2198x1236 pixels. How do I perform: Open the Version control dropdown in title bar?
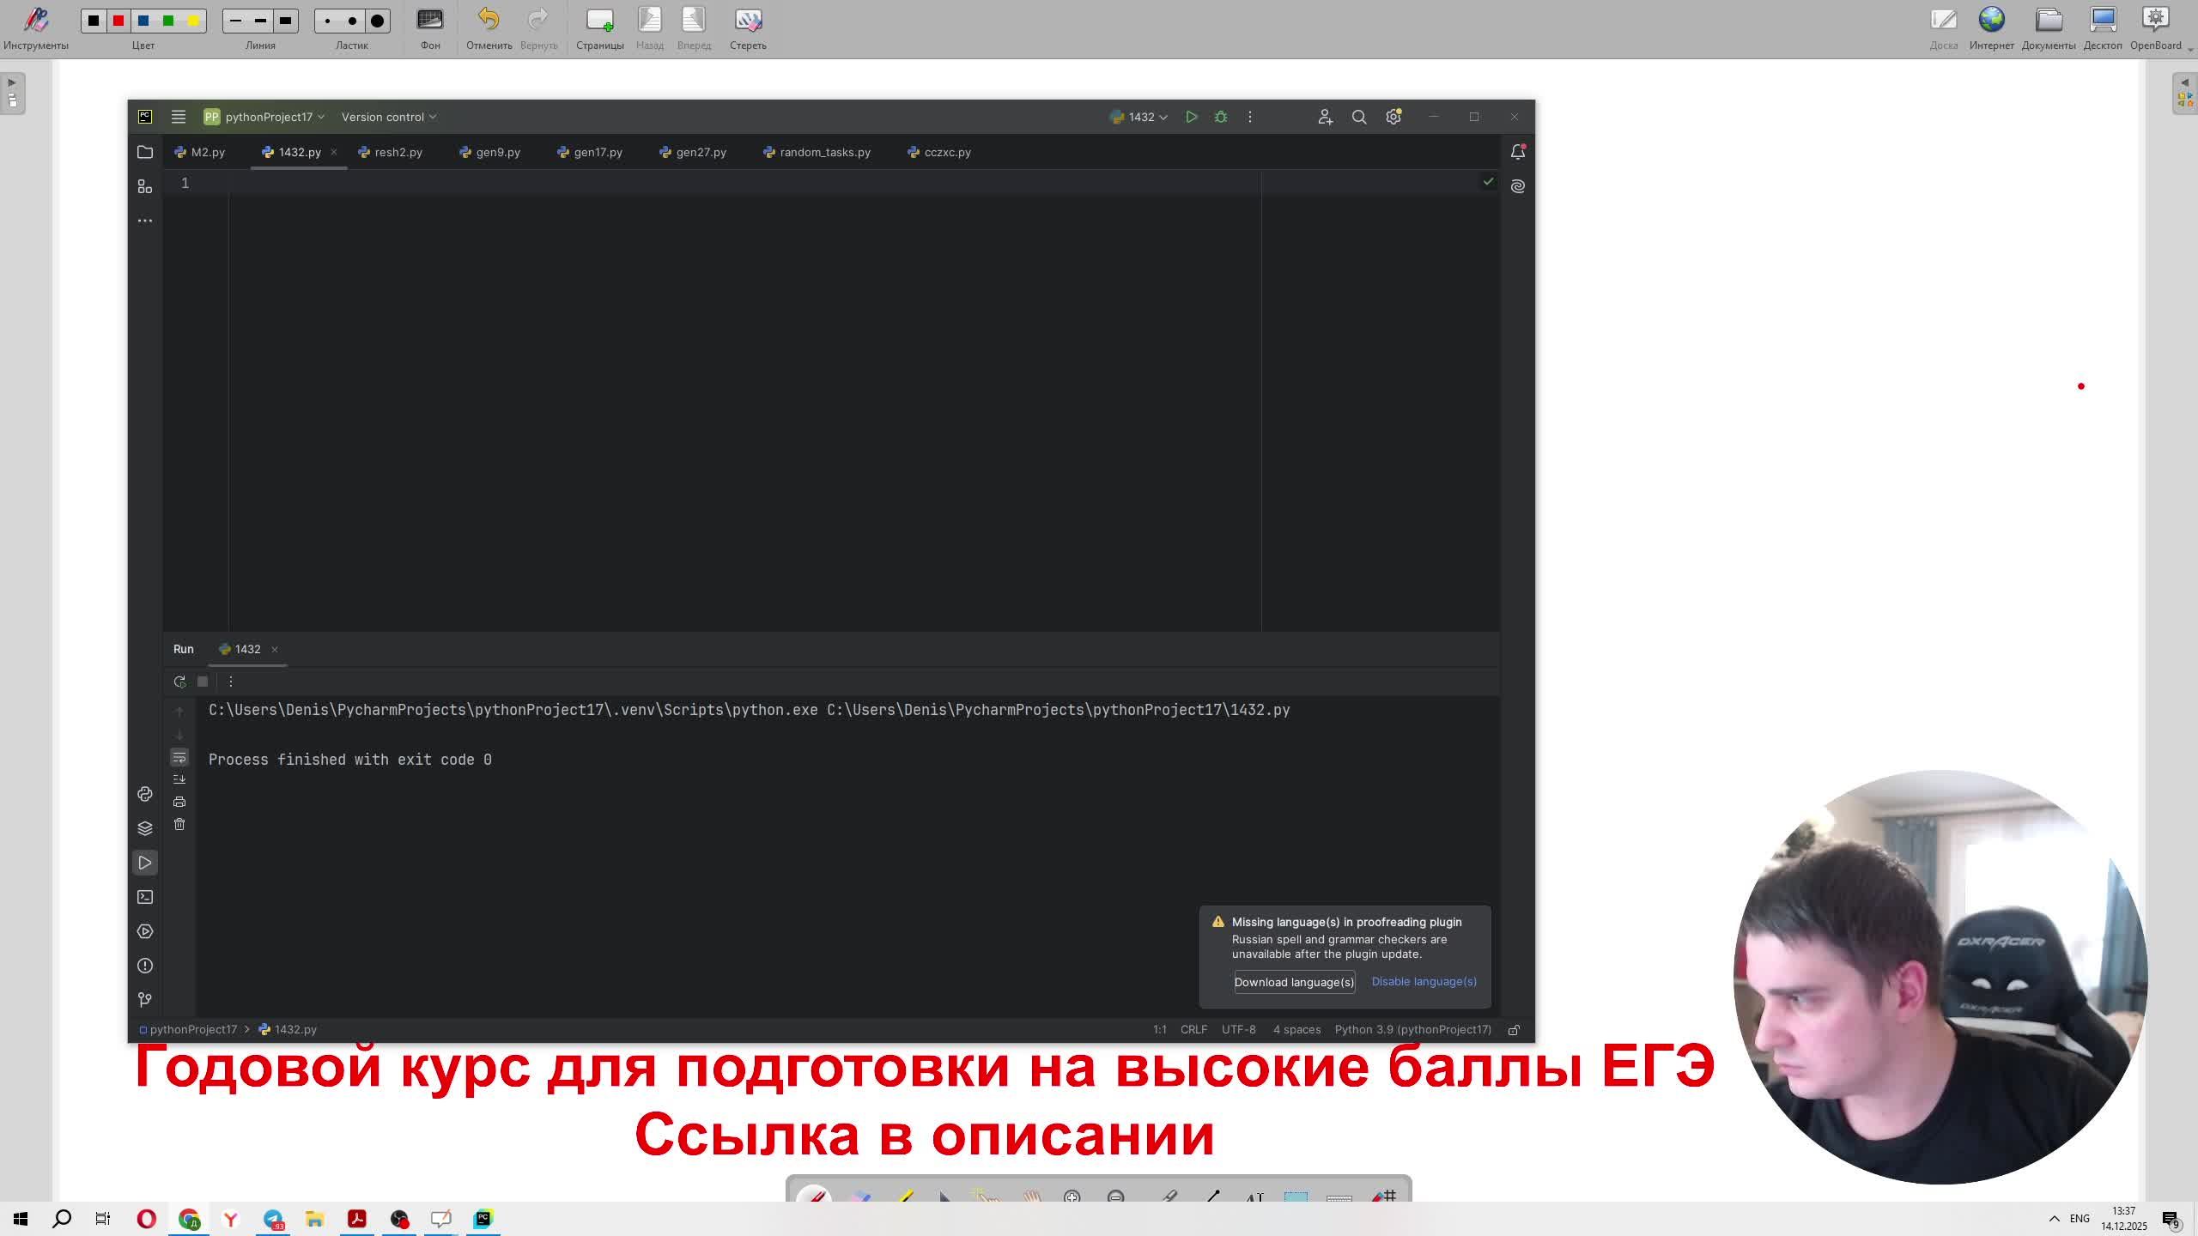click(x=387, y=116)
